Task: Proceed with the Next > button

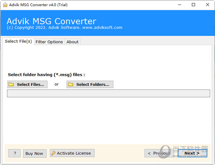Action: [x=192, y=153]
